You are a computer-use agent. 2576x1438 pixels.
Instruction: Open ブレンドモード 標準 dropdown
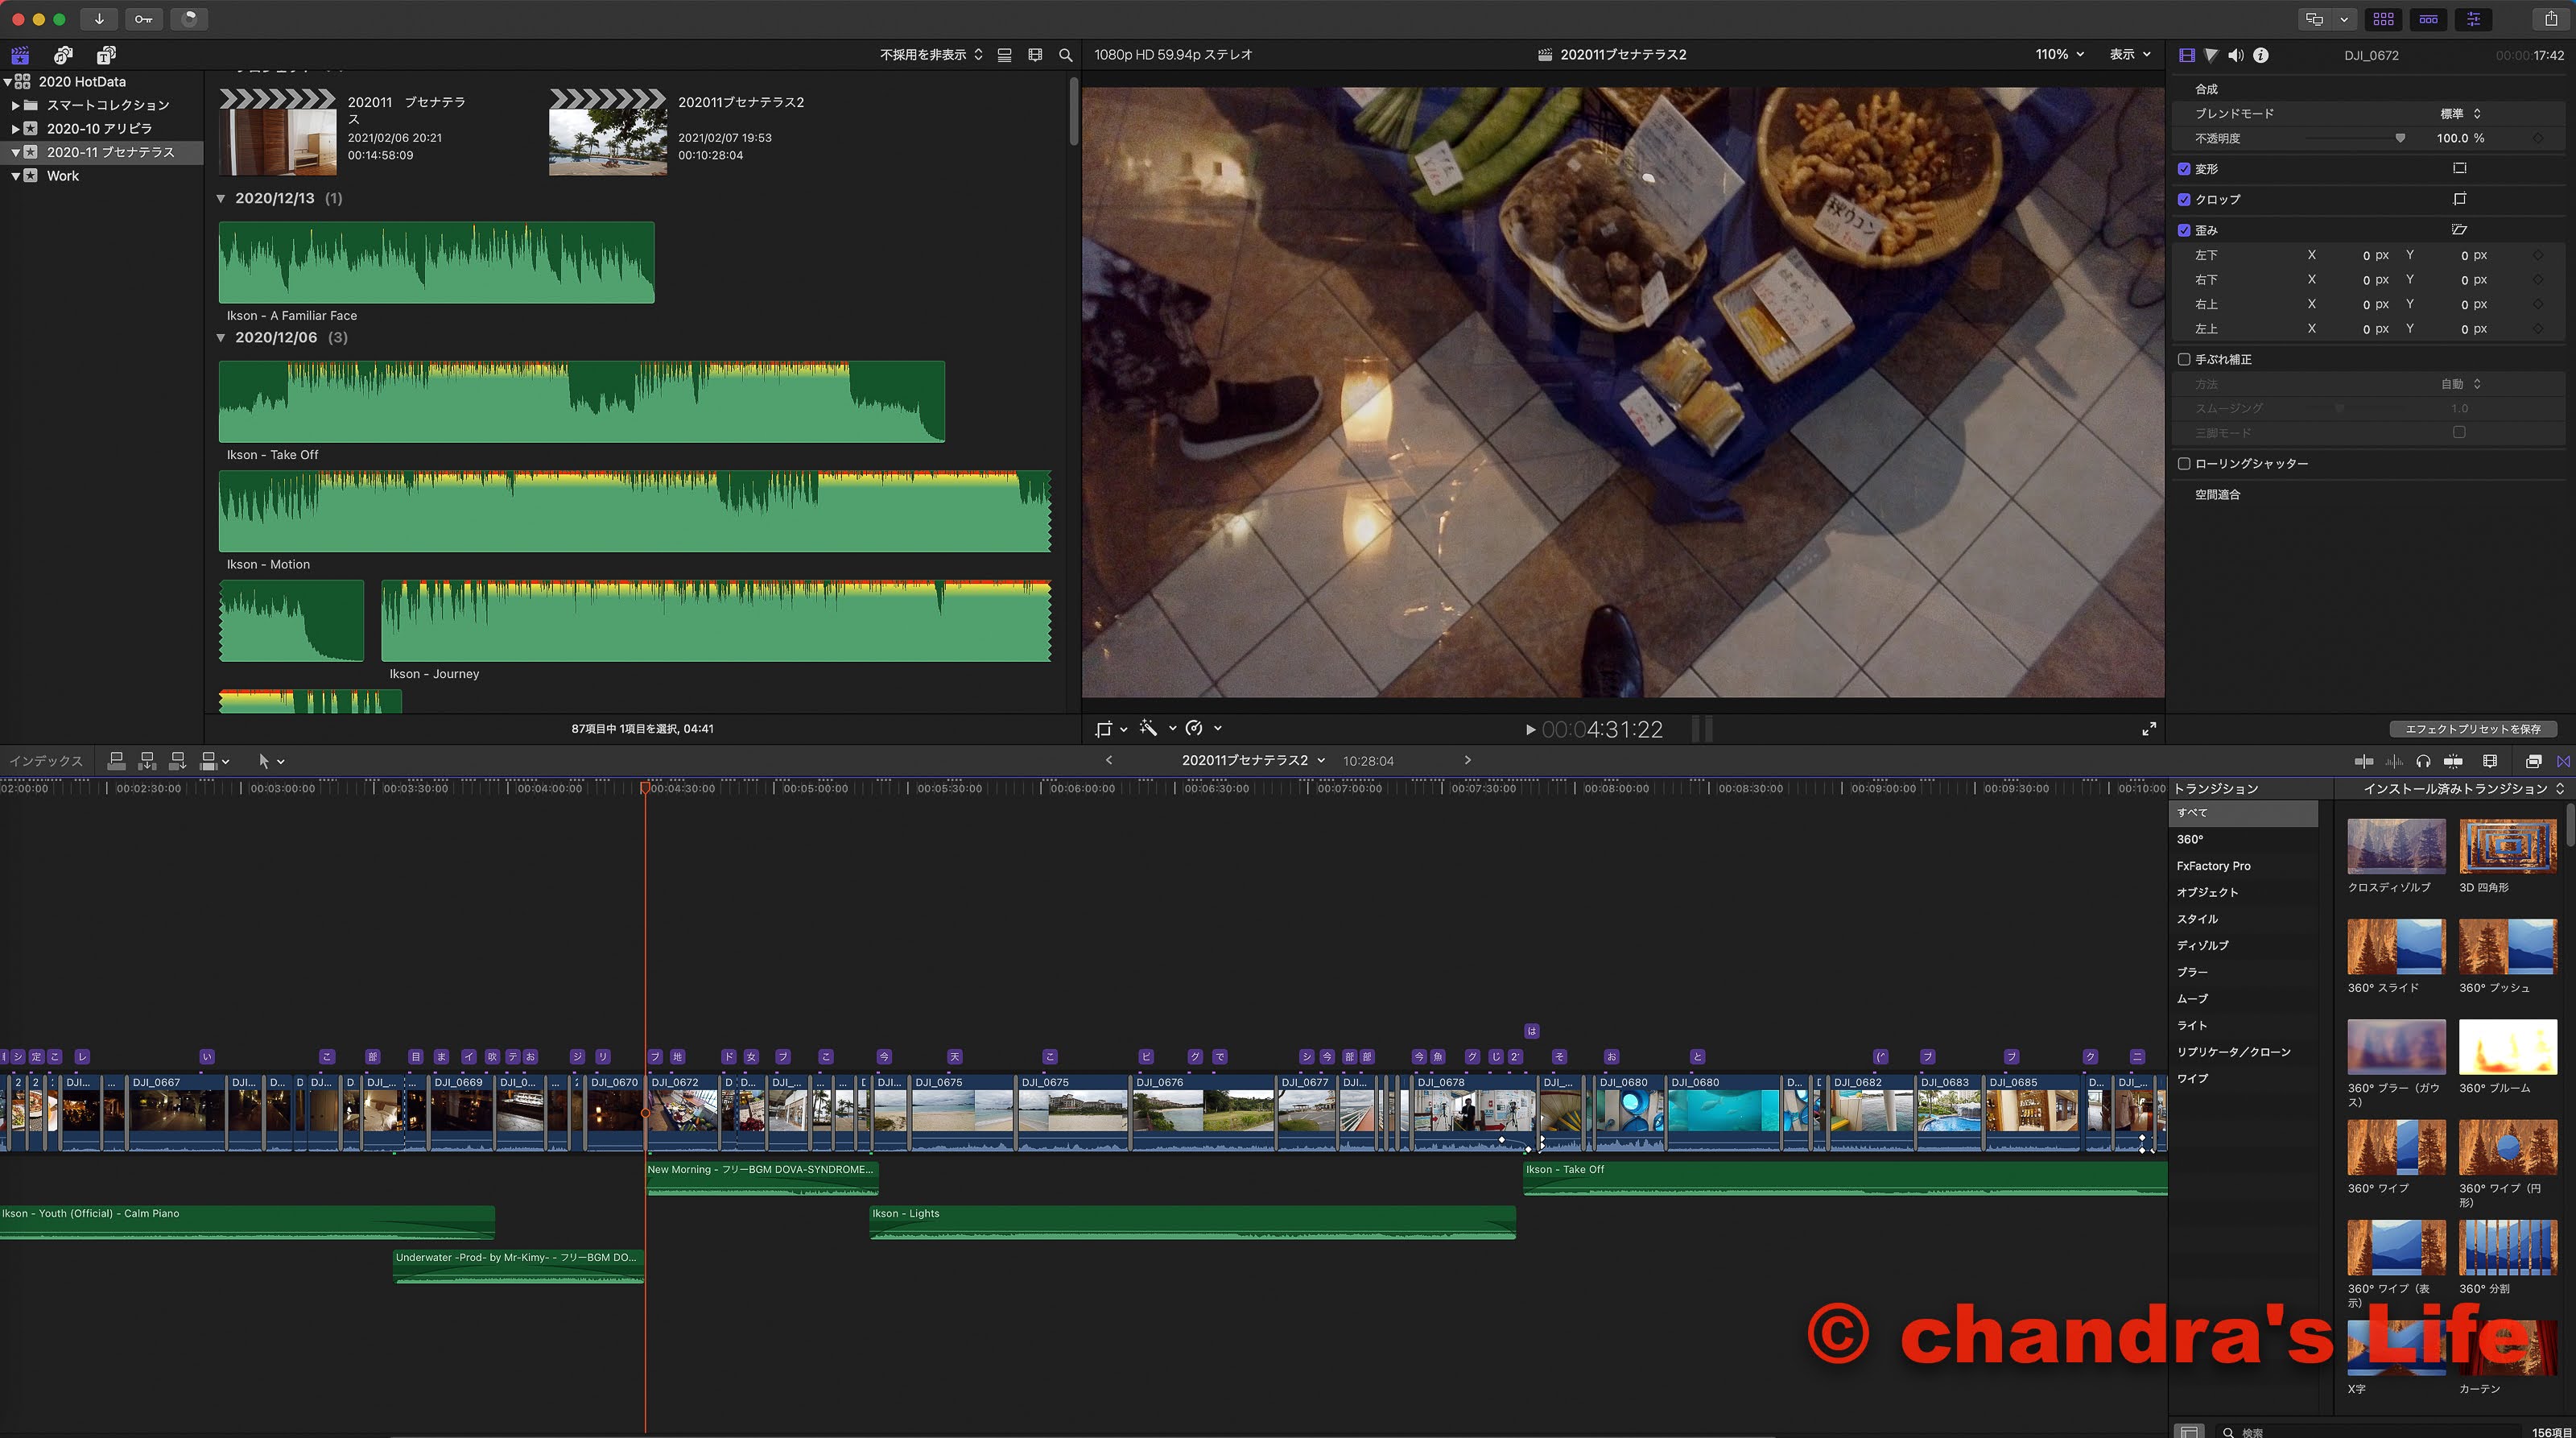coord(2461,114)
